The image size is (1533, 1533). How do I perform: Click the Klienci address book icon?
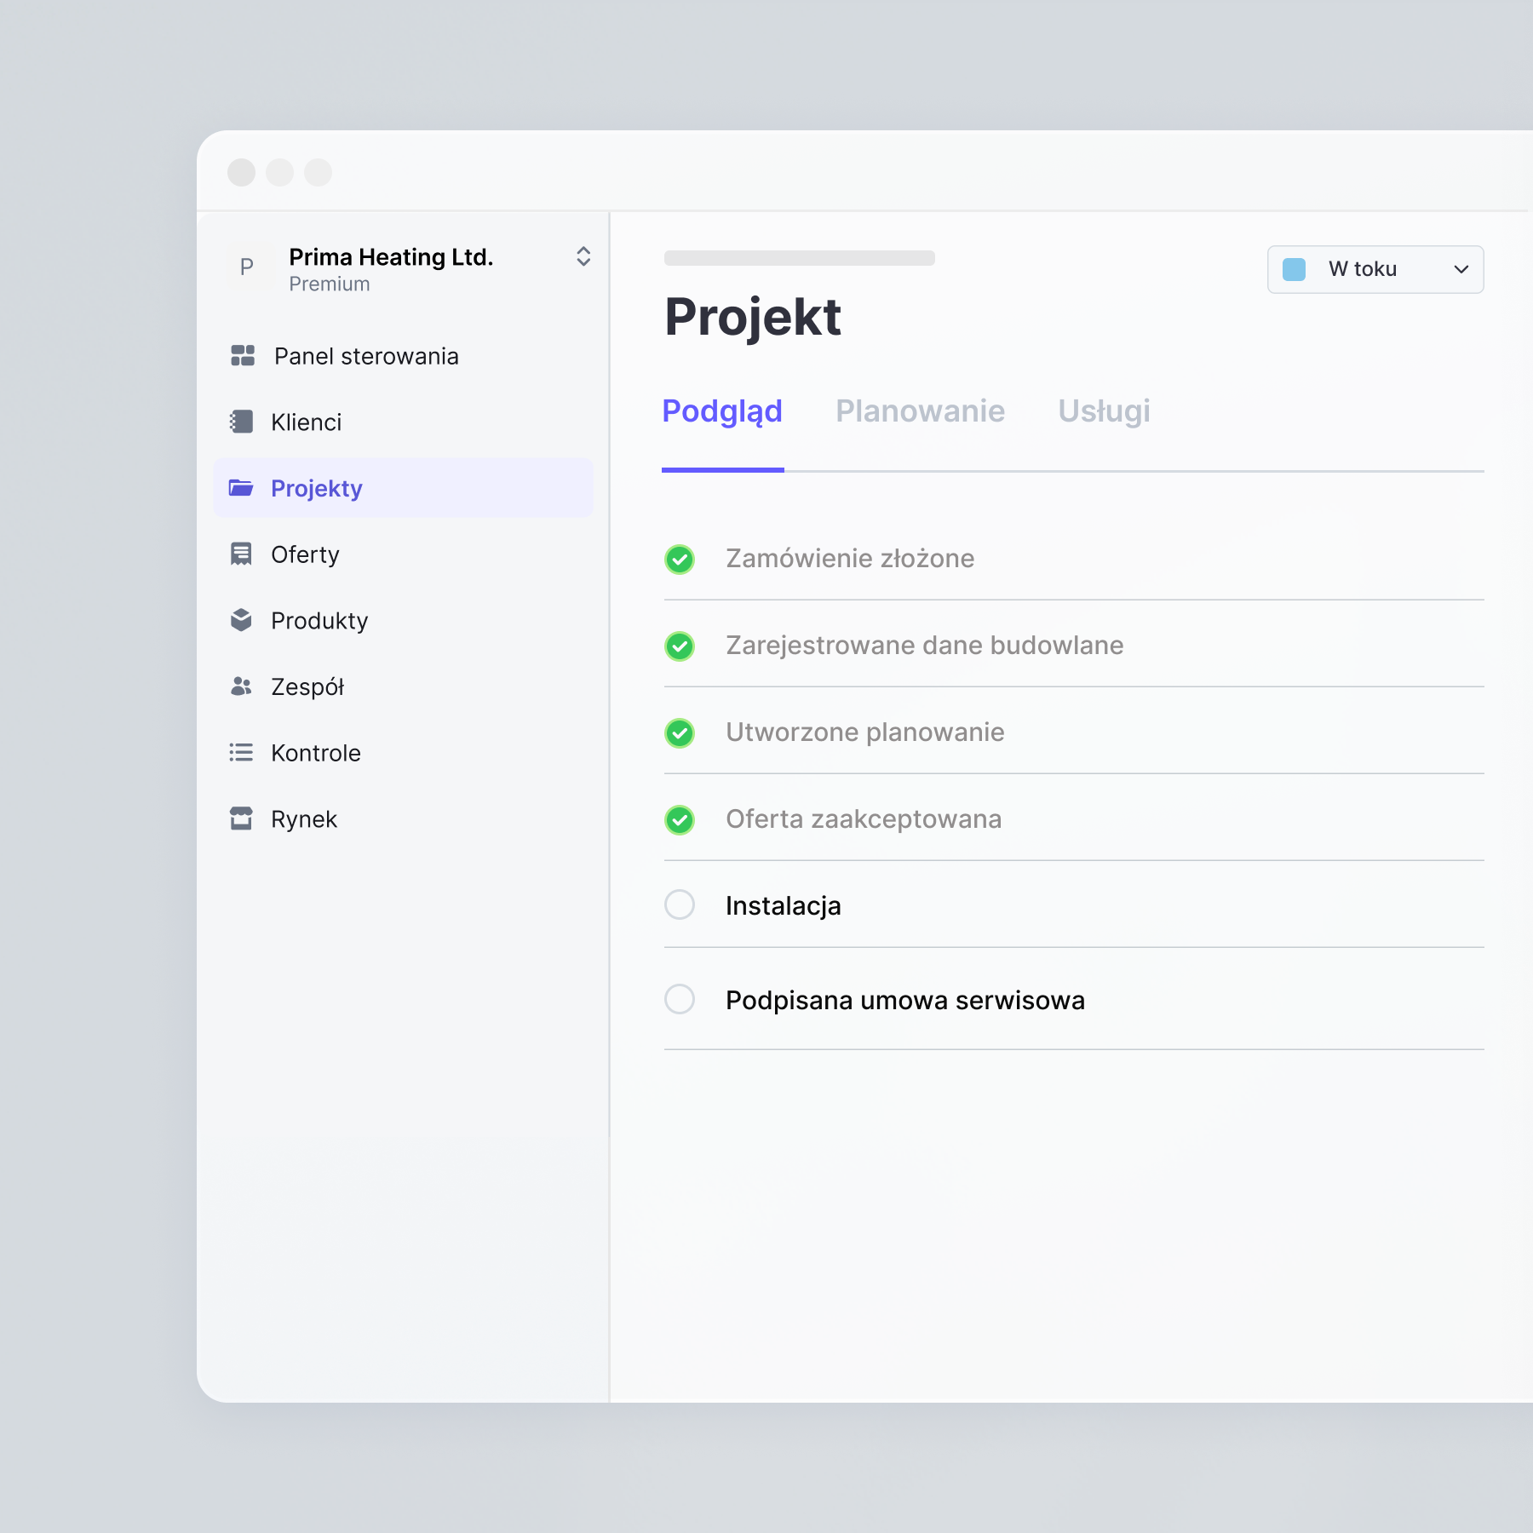(x=242, y=422)
